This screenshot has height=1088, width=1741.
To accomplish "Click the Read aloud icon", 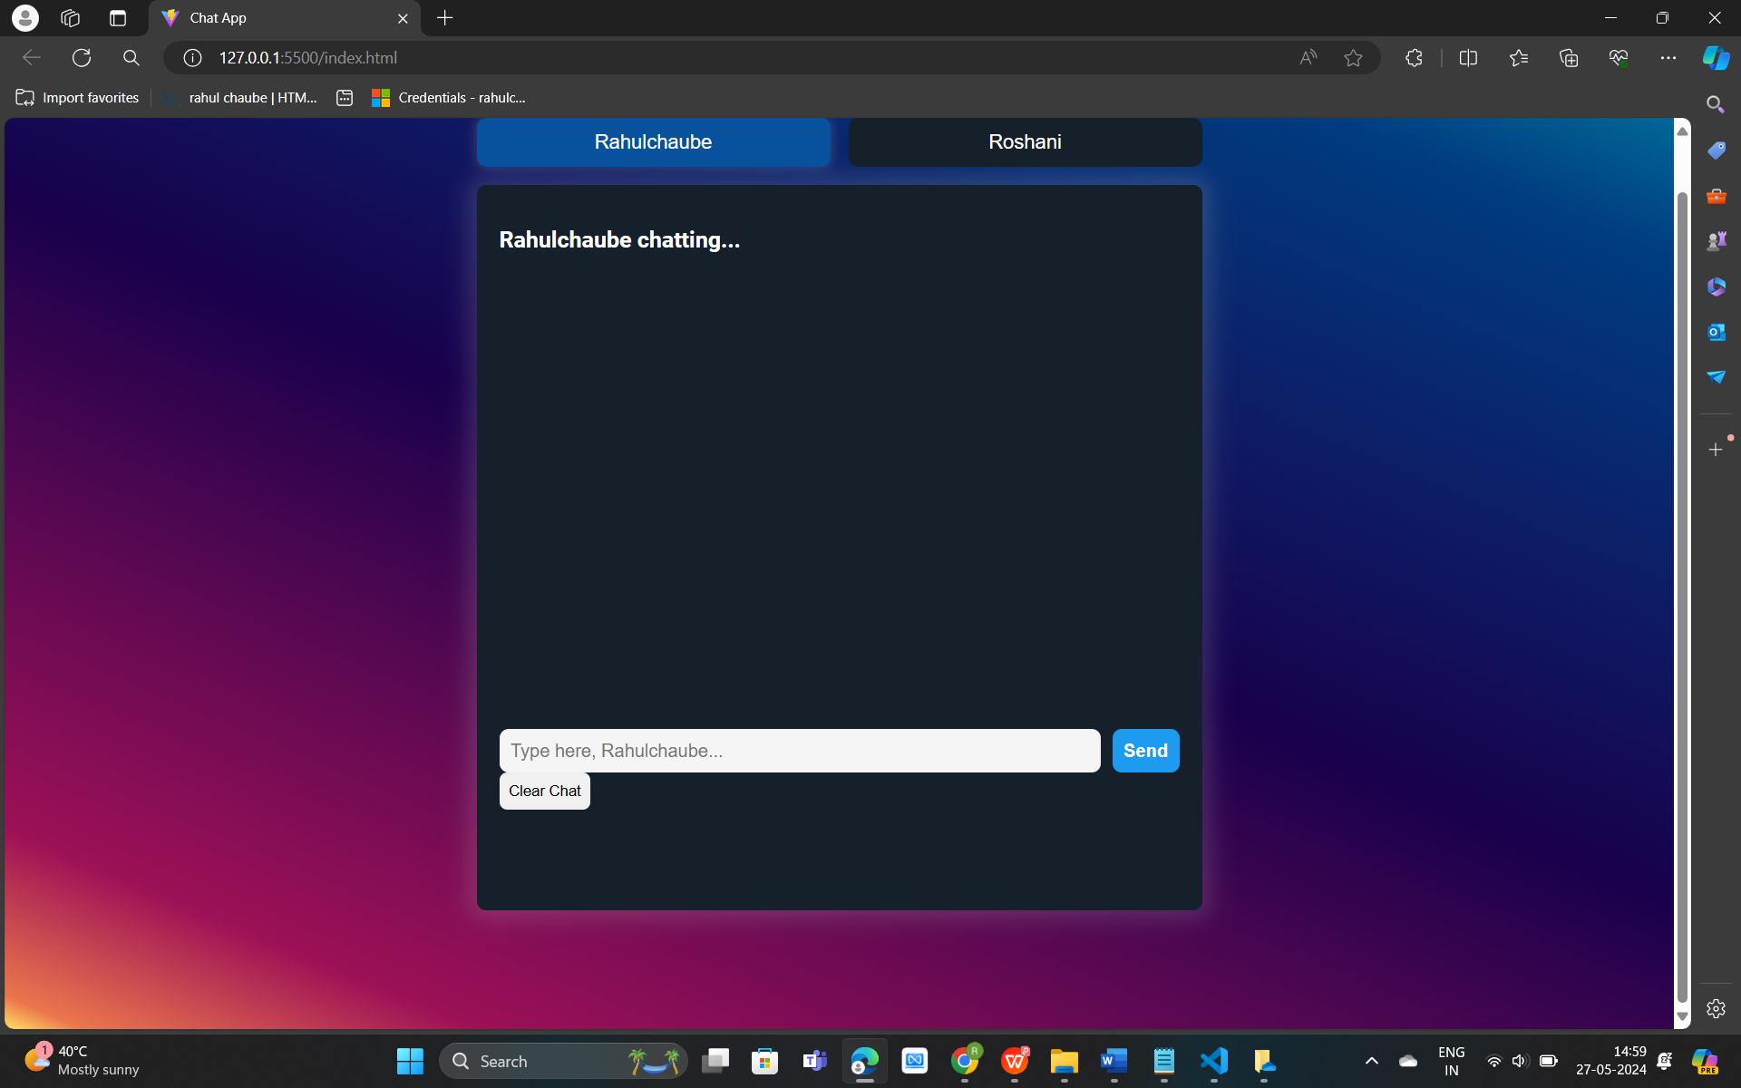I will [1308, 58].
